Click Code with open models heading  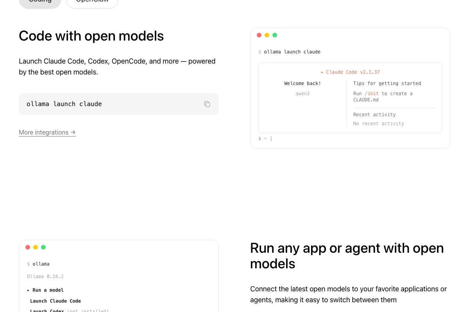coord(91,36)
